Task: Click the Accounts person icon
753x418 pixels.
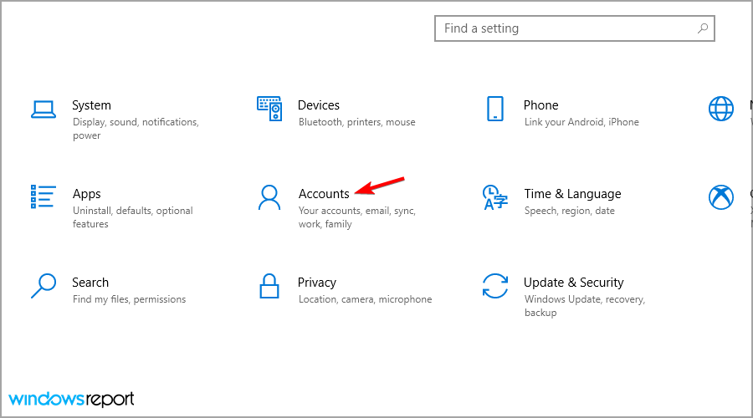Action: pyautogui.click(x=269, y=197)
